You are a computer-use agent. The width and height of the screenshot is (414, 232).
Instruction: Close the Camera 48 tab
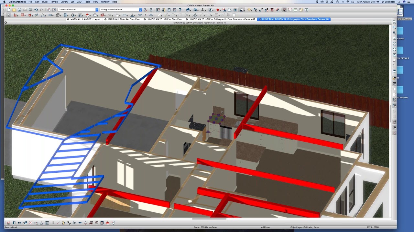tap(260, 19)
